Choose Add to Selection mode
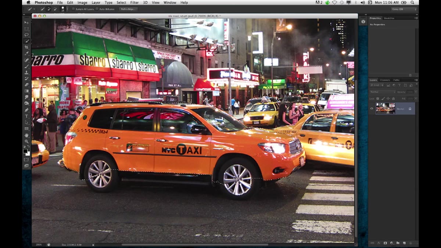This screenshot has height=248, width=441. (x=49, y=9)
